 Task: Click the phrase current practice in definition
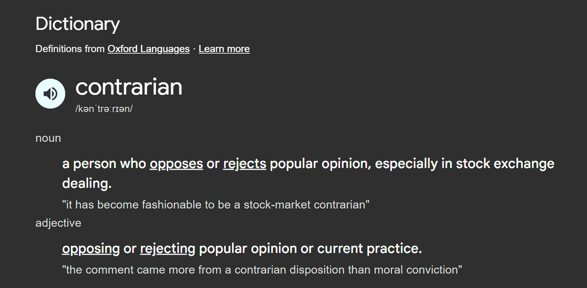click(370, 248)
